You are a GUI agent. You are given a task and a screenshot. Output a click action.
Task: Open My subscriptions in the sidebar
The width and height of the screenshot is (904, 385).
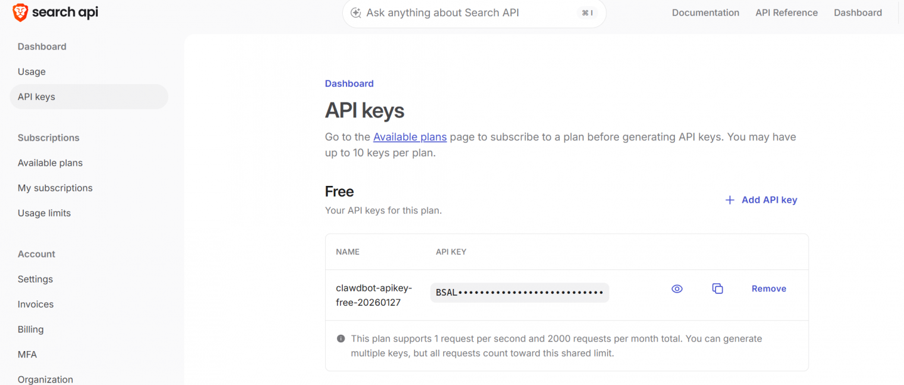point(55,188)
